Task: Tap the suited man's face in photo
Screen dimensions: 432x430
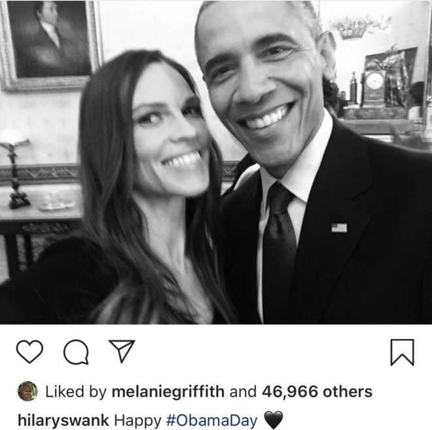Action: tap(262, 85)
